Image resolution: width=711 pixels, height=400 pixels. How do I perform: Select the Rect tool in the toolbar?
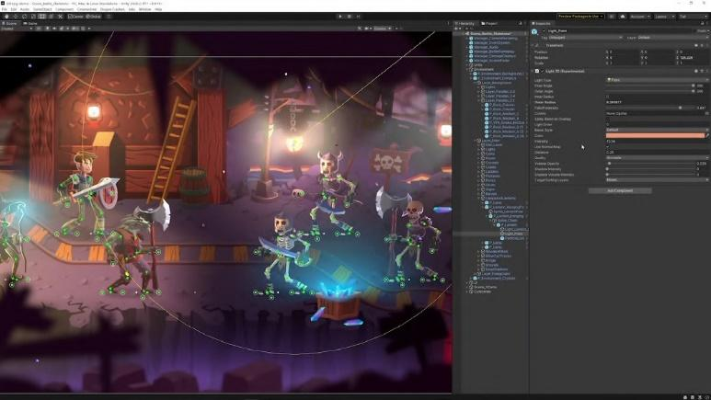(x=42, y=17)
